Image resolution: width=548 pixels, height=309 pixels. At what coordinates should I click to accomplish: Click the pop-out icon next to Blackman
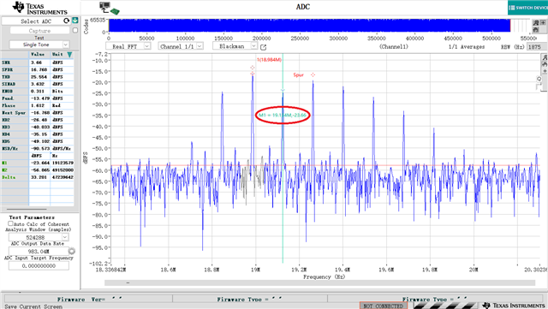click(x=263, y=47)
